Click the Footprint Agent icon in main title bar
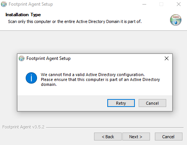 point(4,4)
